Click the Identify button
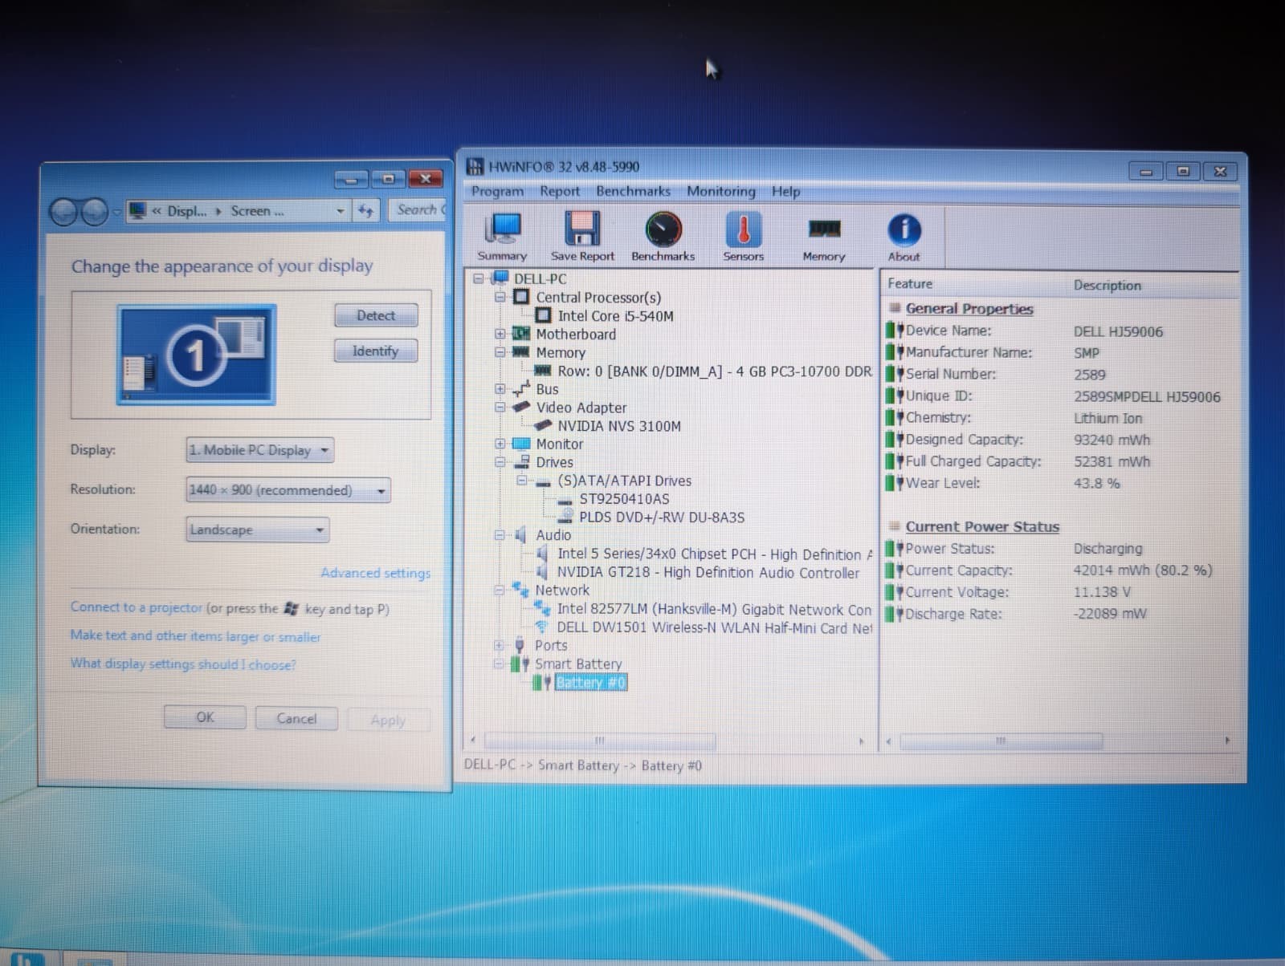 (x=375, y=351)
